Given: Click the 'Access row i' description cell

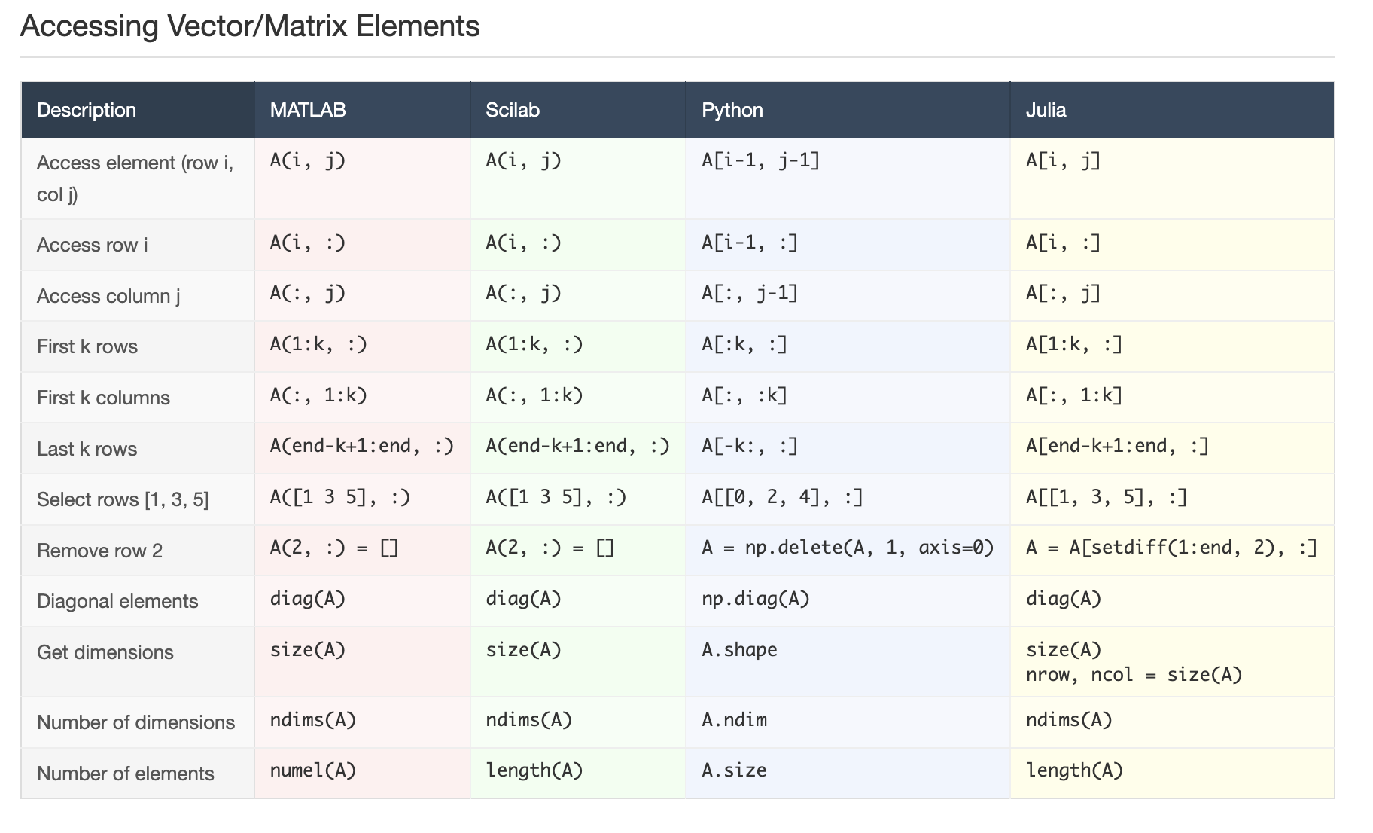Looking at the screenshot, I should pyautogui.click(x=93, y=245).
